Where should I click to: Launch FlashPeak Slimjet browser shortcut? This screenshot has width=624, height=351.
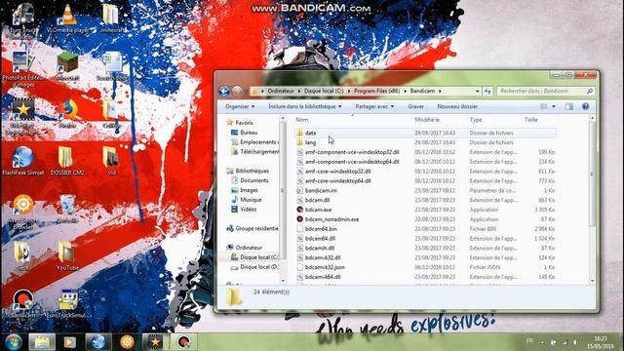point(22,161)
